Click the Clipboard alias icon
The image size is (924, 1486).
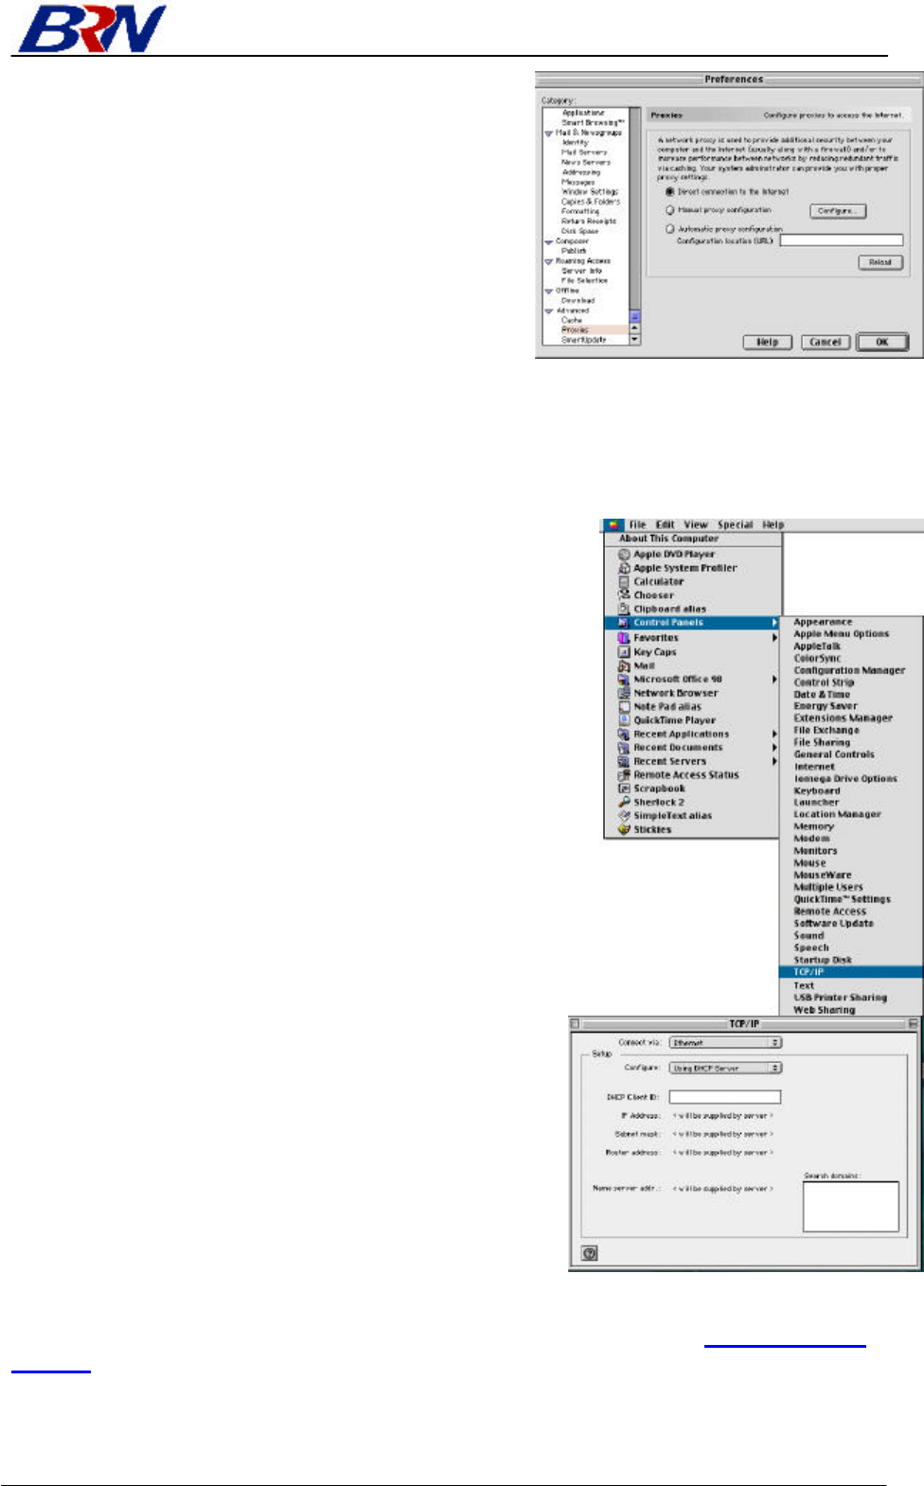point(624,610)
